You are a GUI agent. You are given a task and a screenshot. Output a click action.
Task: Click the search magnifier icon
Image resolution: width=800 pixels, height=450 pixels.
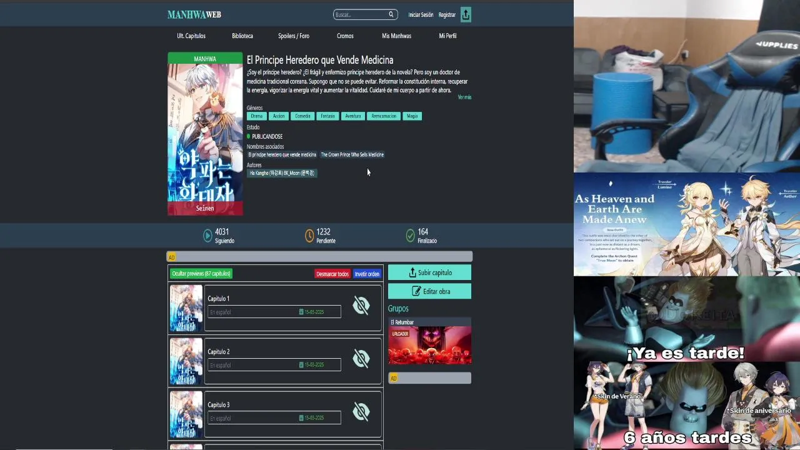point(391,14)
